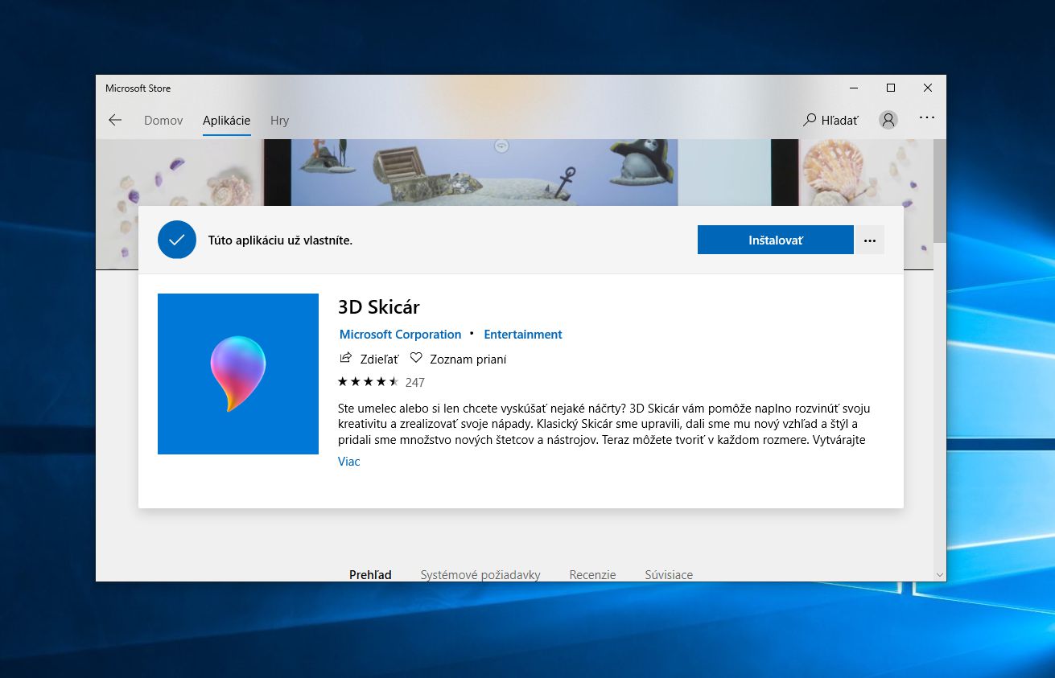Go back with the back arrow
The height and width of the screenshot is (678, 1055).
(x=115, y=120)
